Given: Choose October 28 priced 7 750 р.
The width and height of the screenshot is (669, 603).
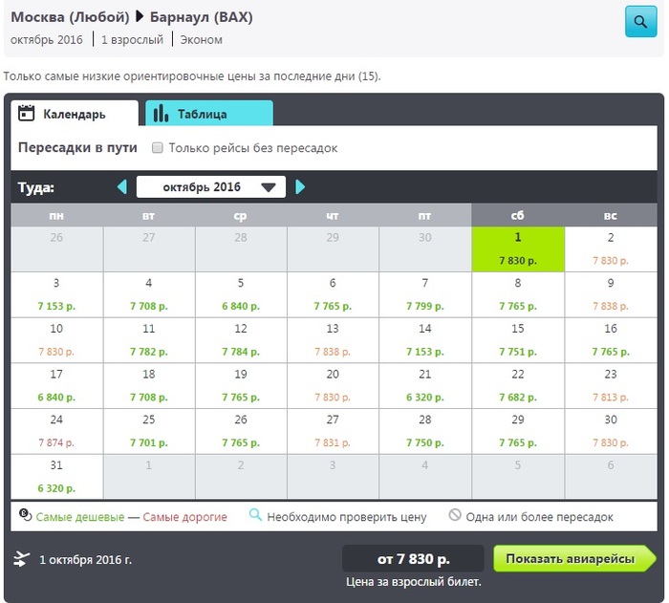Looking at the screenshot, I should click(425, 431).
